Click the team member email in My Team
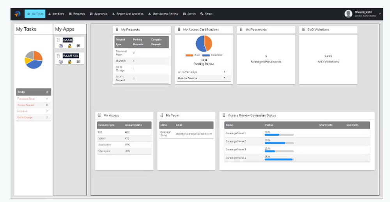The height and width of the screenshot is (202, 390). point(194,134)
